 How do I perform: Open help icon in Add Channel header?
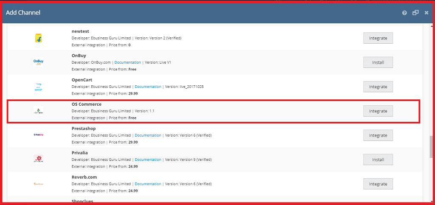click(404, 13)
